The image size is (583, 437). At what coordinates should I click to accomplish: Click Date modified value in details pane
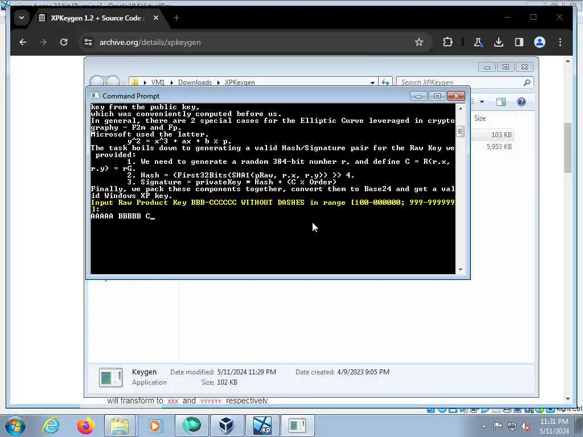(x=247, y=372)
